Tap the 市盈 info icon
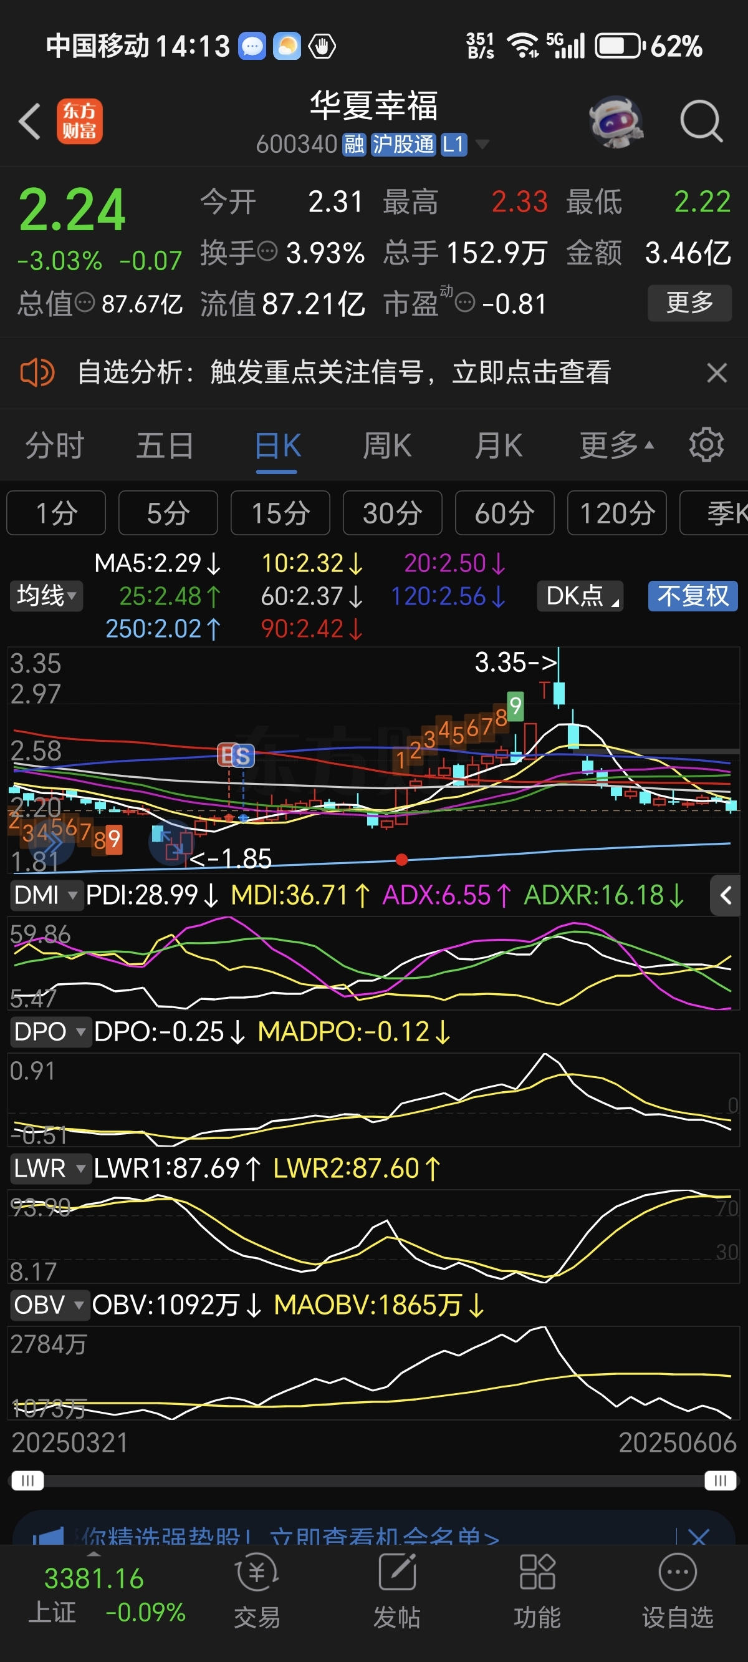This screenshot has width=748, height=1662. click(x=465, y=302)
